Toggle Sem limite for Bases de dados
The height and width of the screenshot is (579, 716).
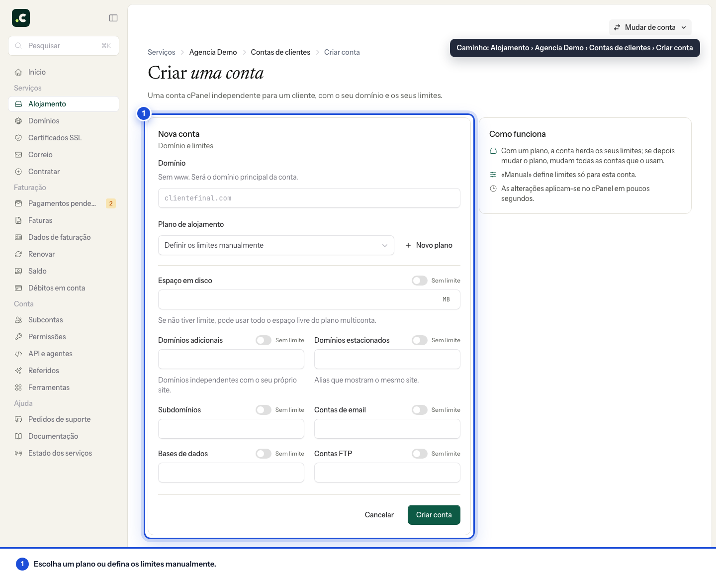point(264,454)
